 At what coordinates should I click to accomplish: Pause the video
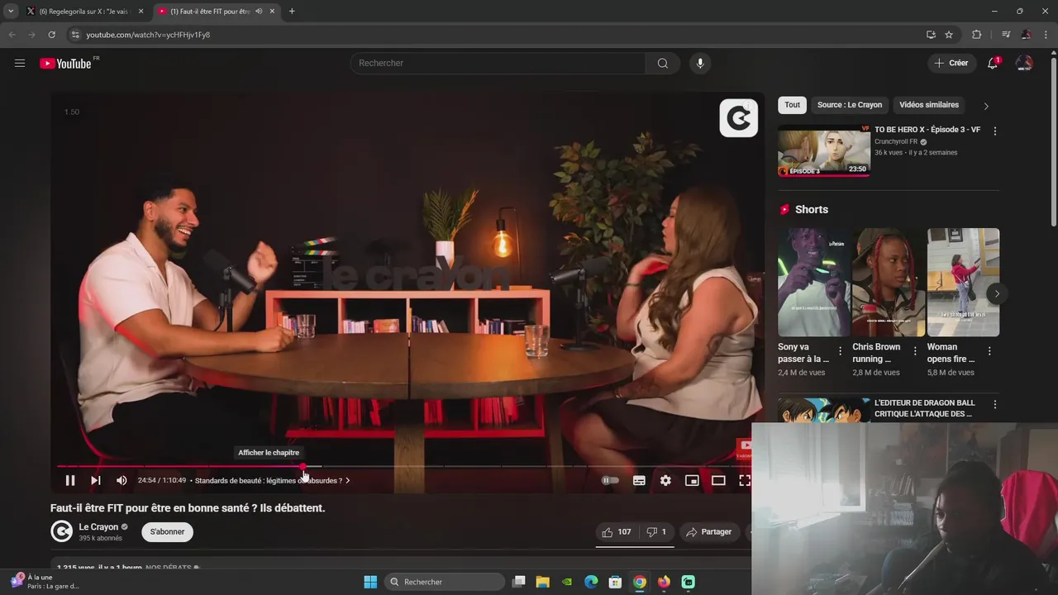(70, 480)
